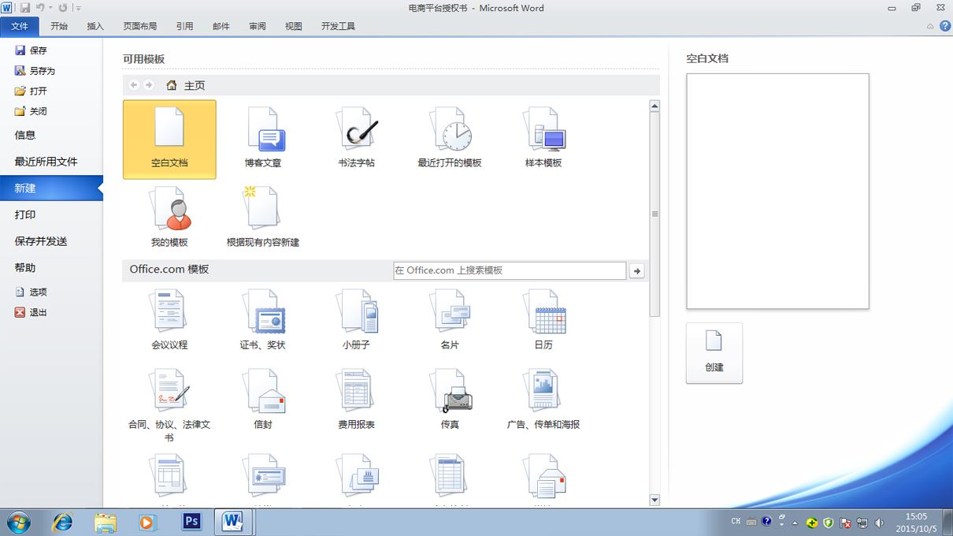This screenshot has height=536, width=953.
Task: Click the 空白文档 preview thumbnail
Action: coord(777,192)
